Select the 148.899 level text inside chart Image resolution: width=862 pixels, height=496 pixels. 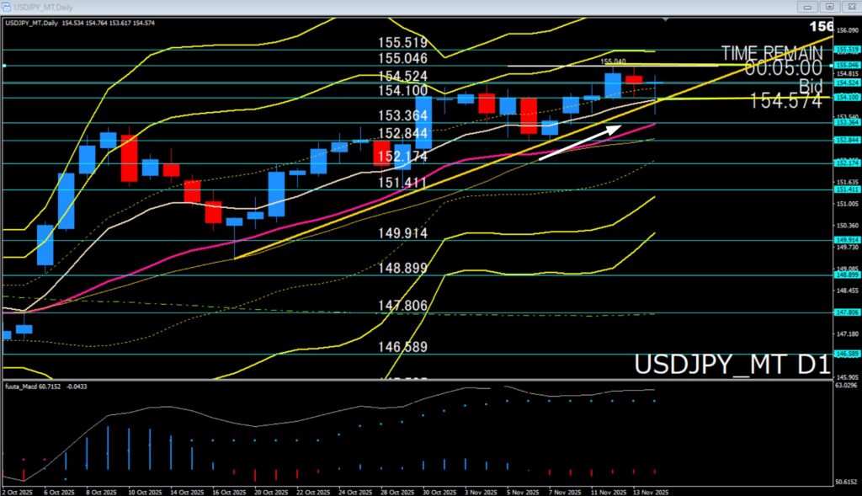403,268
